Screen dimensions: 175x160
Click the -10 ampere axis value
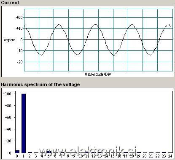tap(20, 51)
